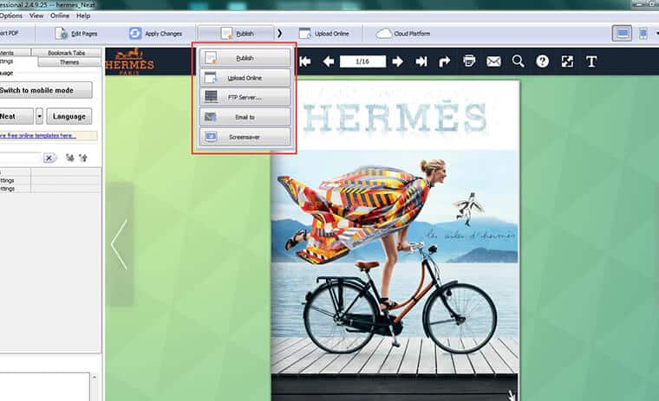Click Apply Changes in main toolbar

(x=155, y=34)
